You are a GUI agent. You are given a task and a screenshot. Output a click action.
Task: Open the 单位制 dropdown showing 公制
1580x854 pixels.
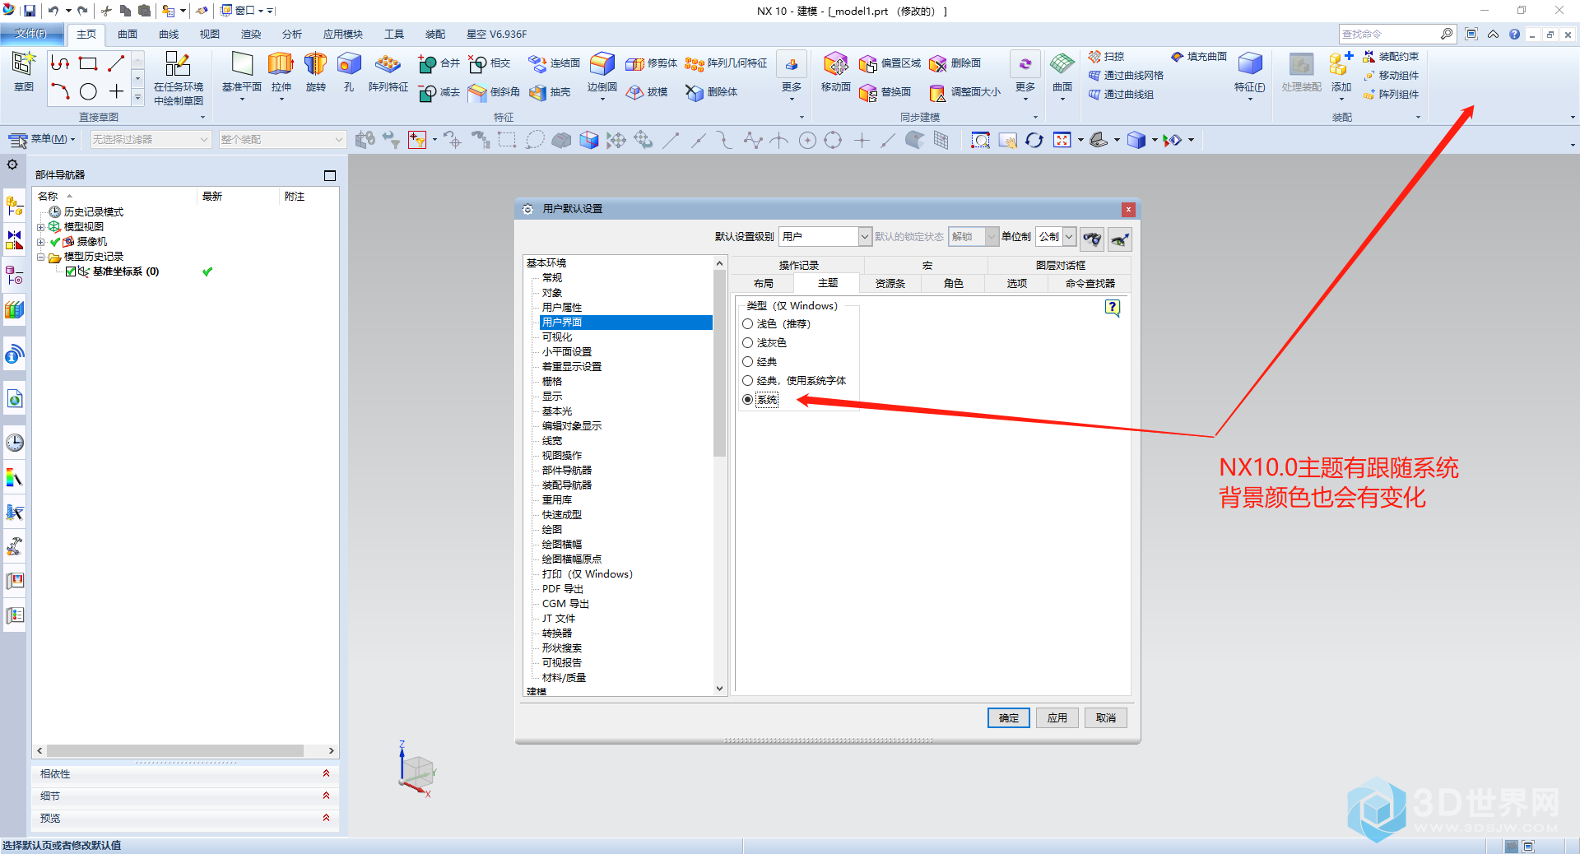pyautogui.click(x=1056, y=237)
